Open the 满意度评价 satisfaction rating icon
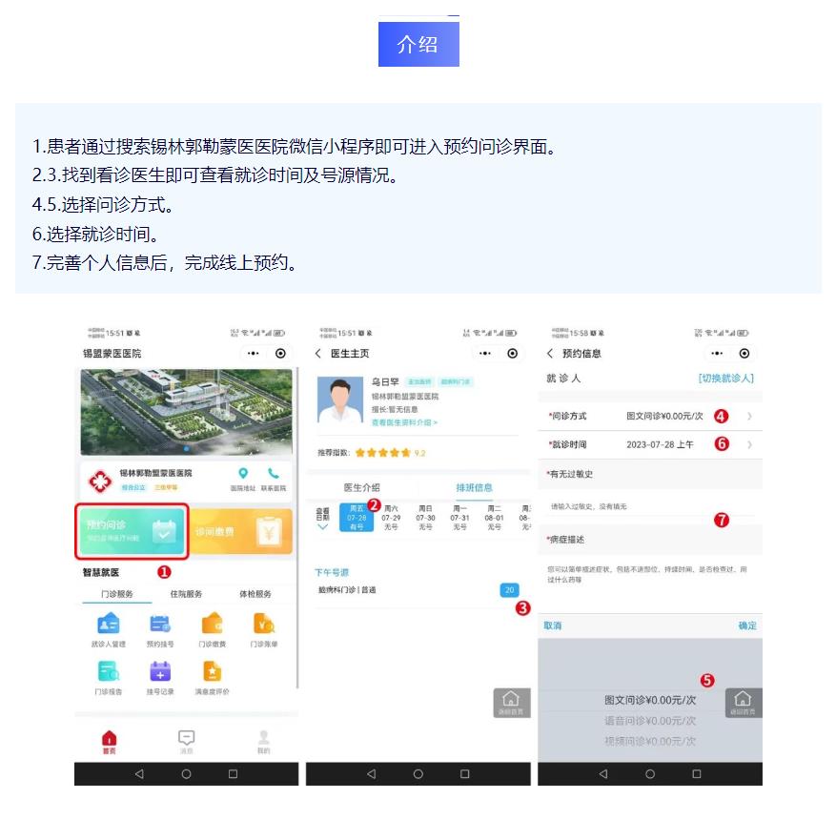This screenshot has height=820, width=836. point(212,672)
